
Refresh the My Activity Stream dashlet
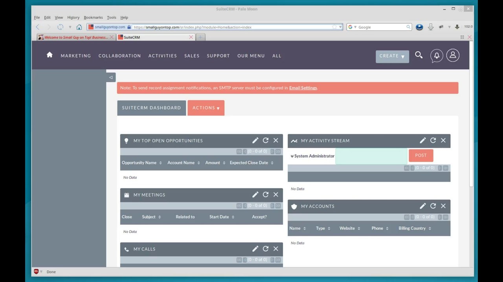433,140
